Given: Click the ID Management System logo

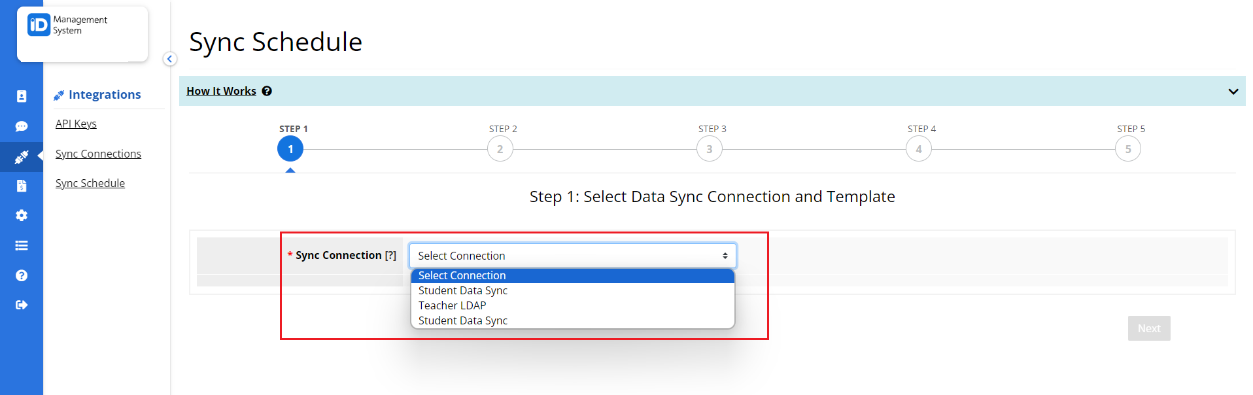Looking at the screenshot, I should (x=67, y=26).
